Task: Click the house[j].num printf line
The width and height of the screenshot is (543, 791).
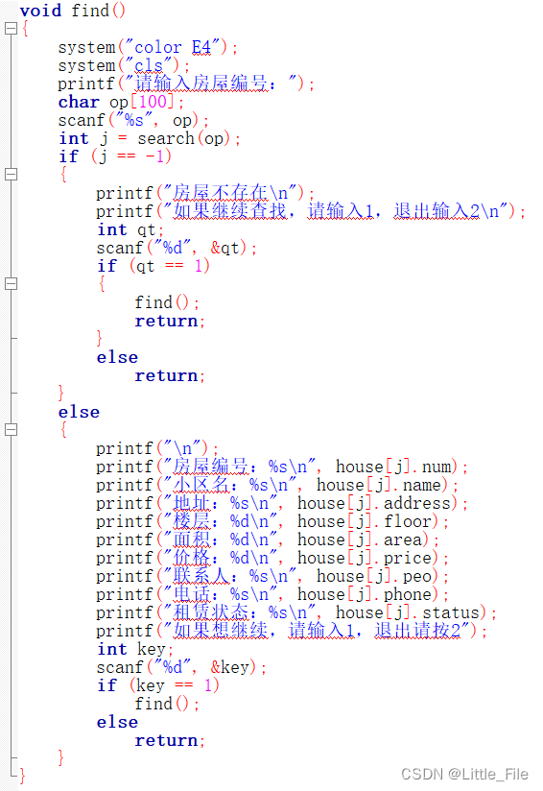Action: point(282,467)
